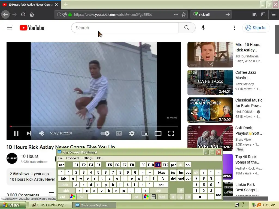
Task: Close the 10 Hours Rick Astley tab
Action: pos(56,5)
